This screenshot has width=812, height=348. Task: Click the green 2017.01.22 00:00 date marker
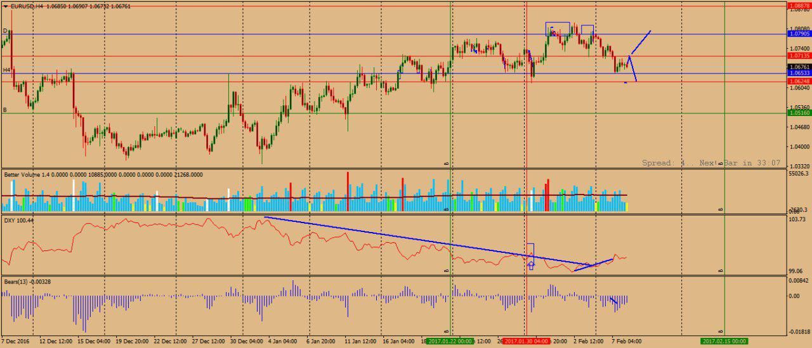coord(450,341)
